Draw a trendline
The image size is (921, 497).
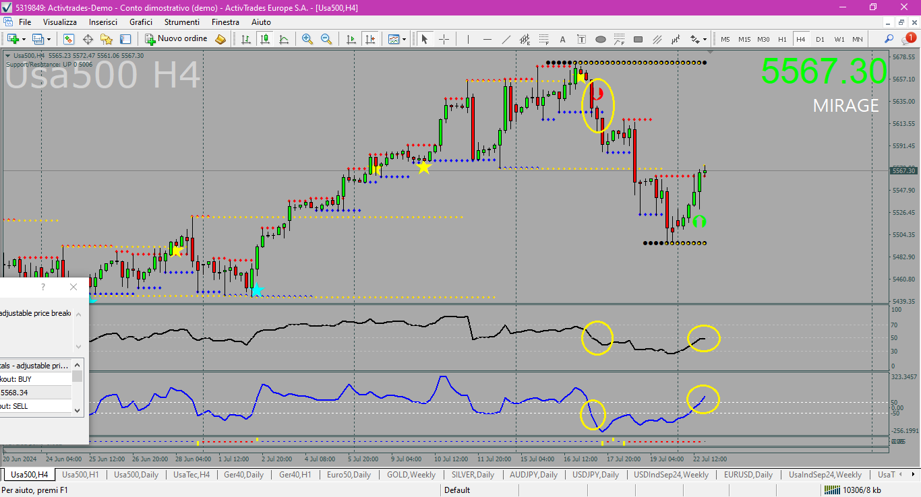point(506,39)
